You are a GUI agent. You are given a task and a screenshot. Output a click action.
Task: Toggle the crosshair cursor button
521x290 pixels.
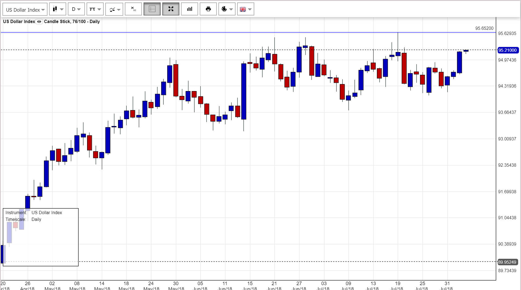pos(152,9)
